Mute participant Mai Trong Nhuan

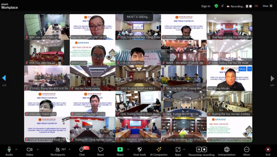pos(242,69)
